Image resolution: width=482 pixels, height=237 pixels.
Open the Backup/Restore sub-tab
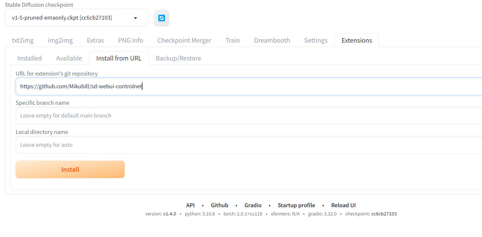[x=178, y=58]
